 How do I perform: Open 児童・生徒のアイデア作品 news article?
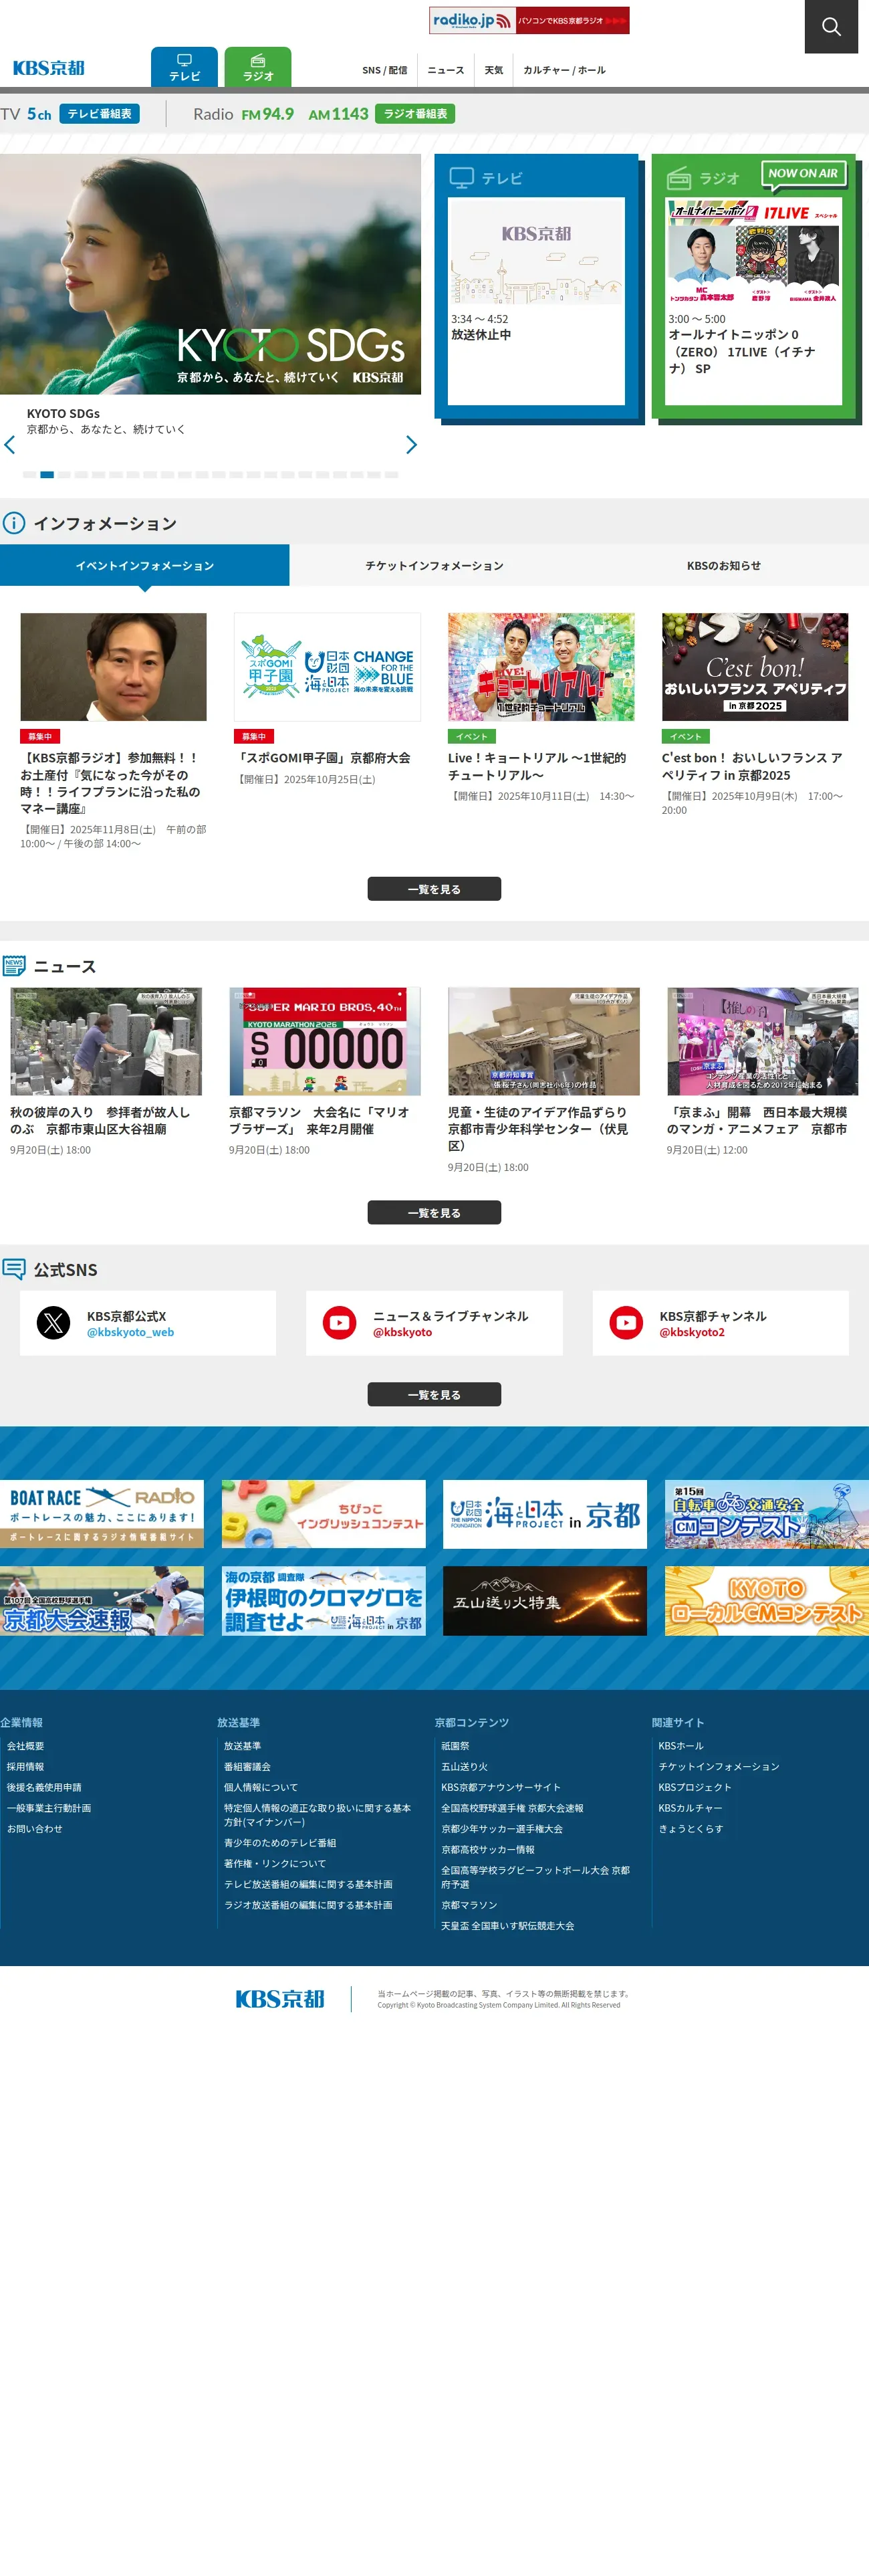point(544,1081)
